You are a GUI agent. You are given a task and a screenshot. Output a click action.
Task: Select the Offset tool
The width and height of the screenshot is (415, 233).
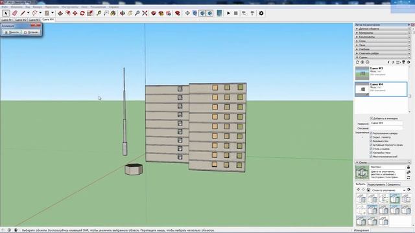coord(67,13)
